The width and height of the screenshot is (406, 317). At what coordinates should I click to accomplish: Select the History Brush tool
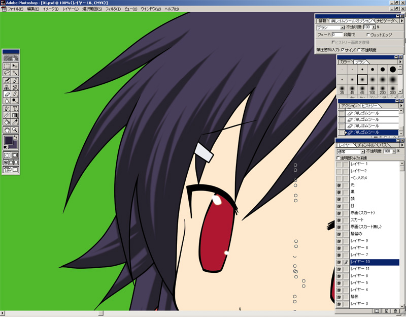pos(15,87)
